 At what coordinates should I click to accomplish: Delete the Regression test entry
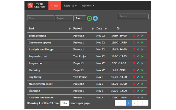tap(134, 56)
